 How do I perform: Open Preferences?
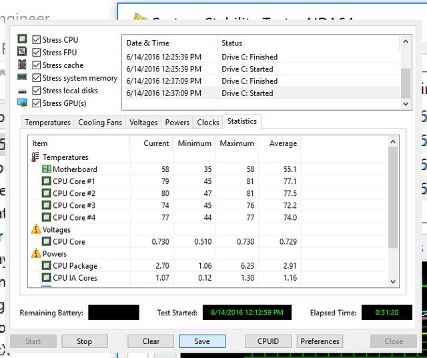tap(320, 341)
